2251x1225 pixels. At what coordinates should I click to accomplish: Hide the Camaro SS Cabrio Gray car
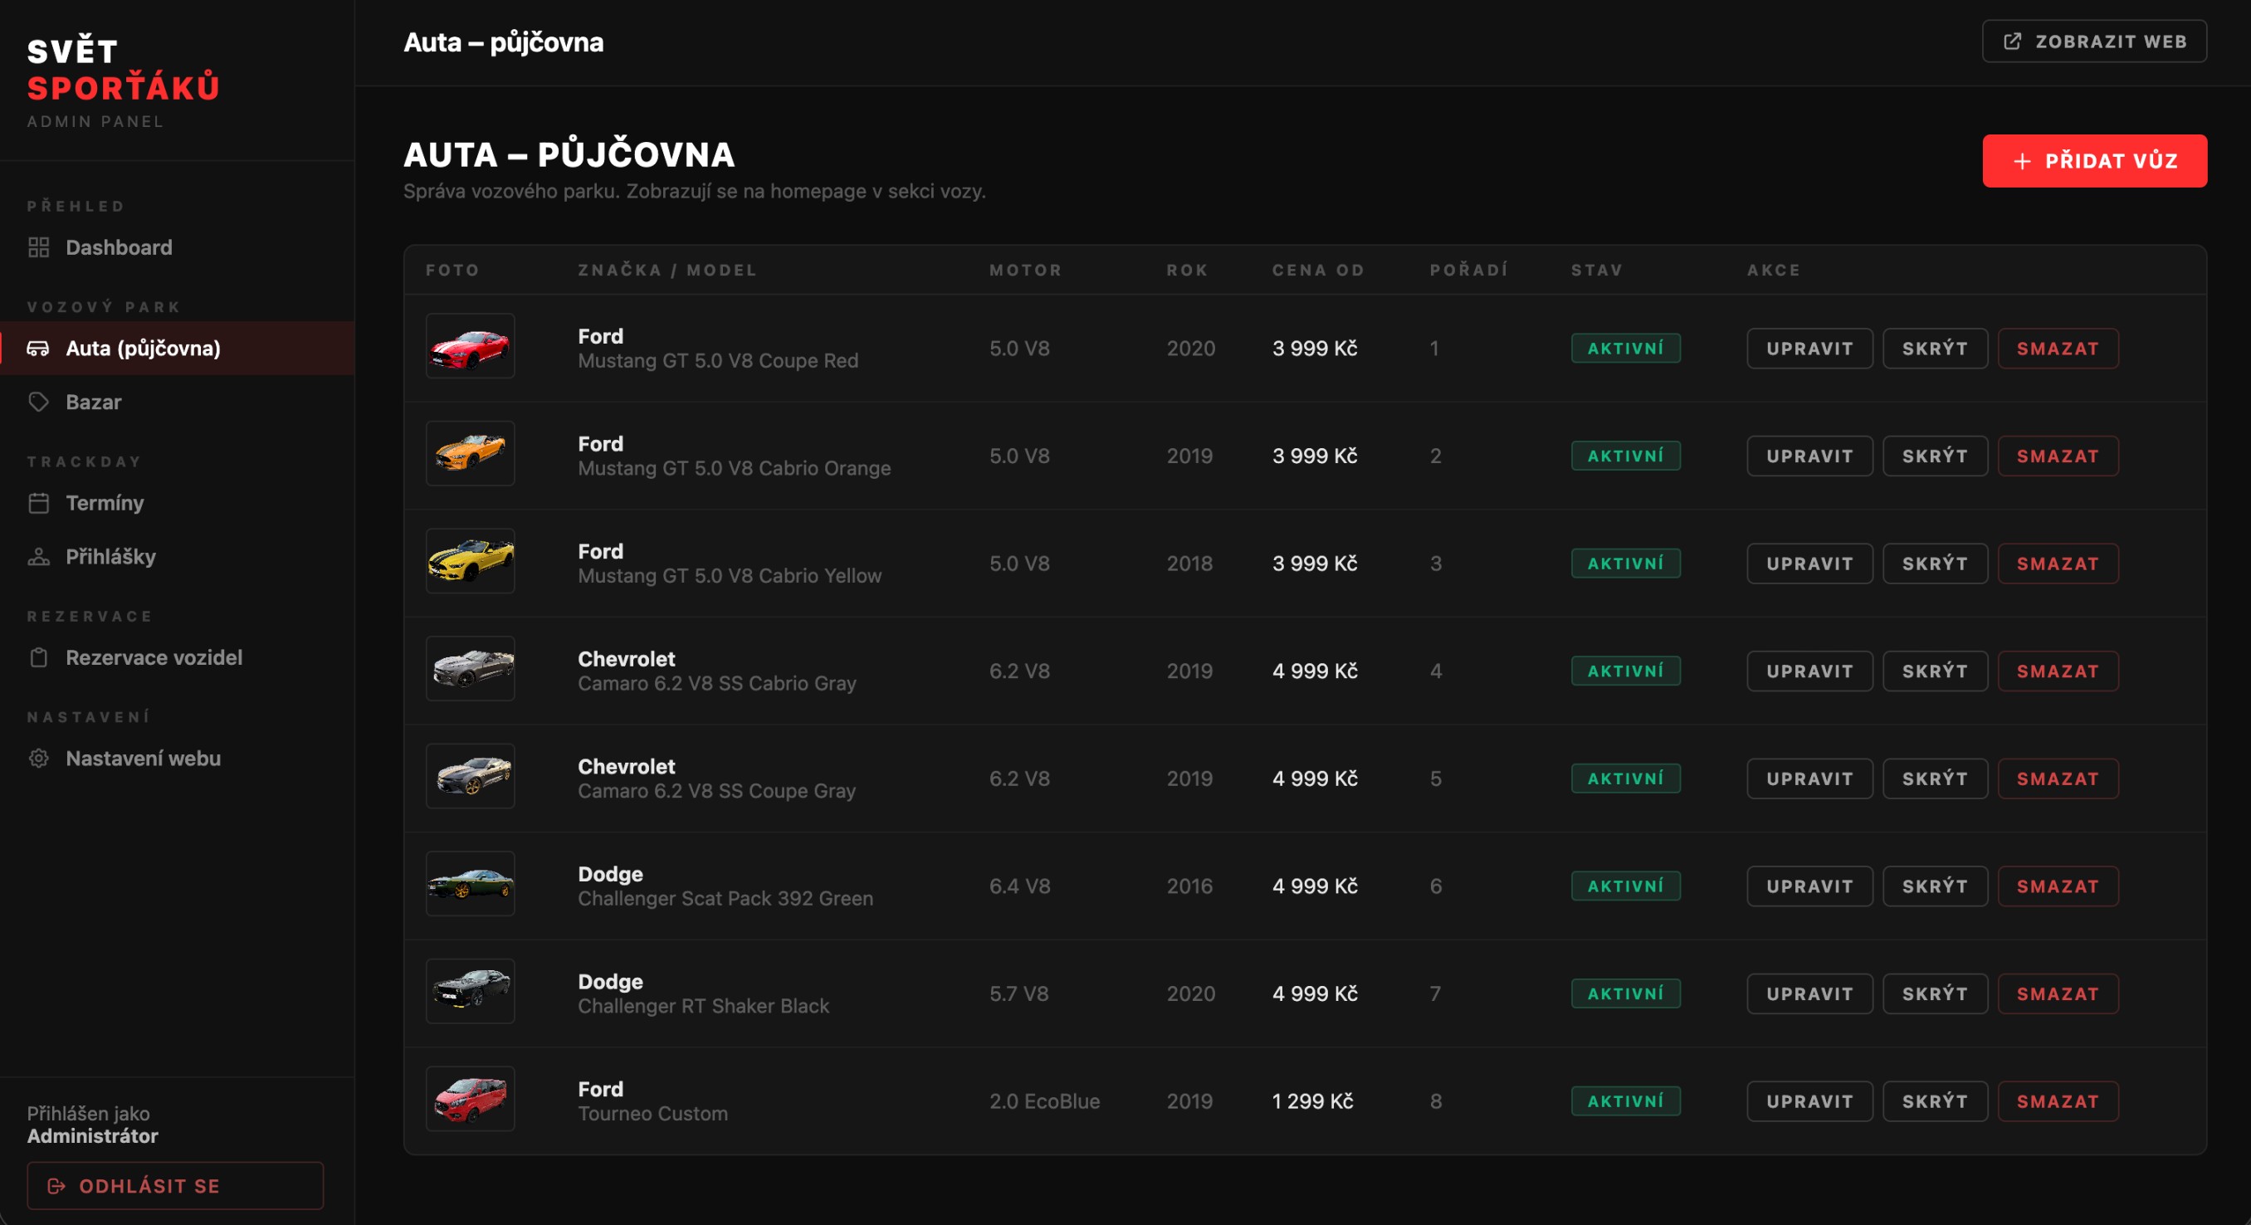(1936, 671)
